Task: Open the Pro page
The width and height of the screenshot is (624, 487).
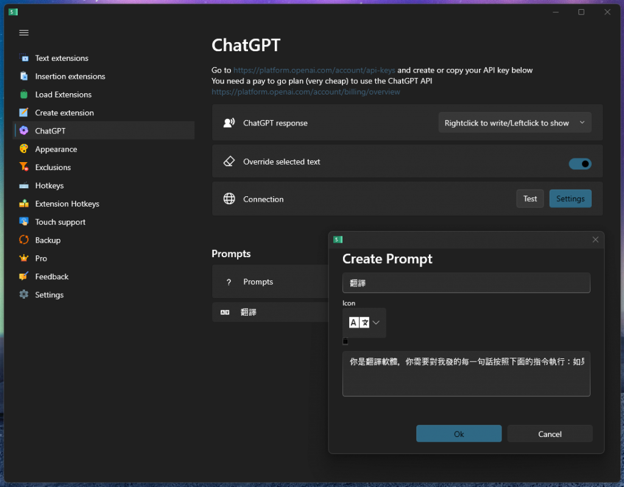Action: [41, 258]
